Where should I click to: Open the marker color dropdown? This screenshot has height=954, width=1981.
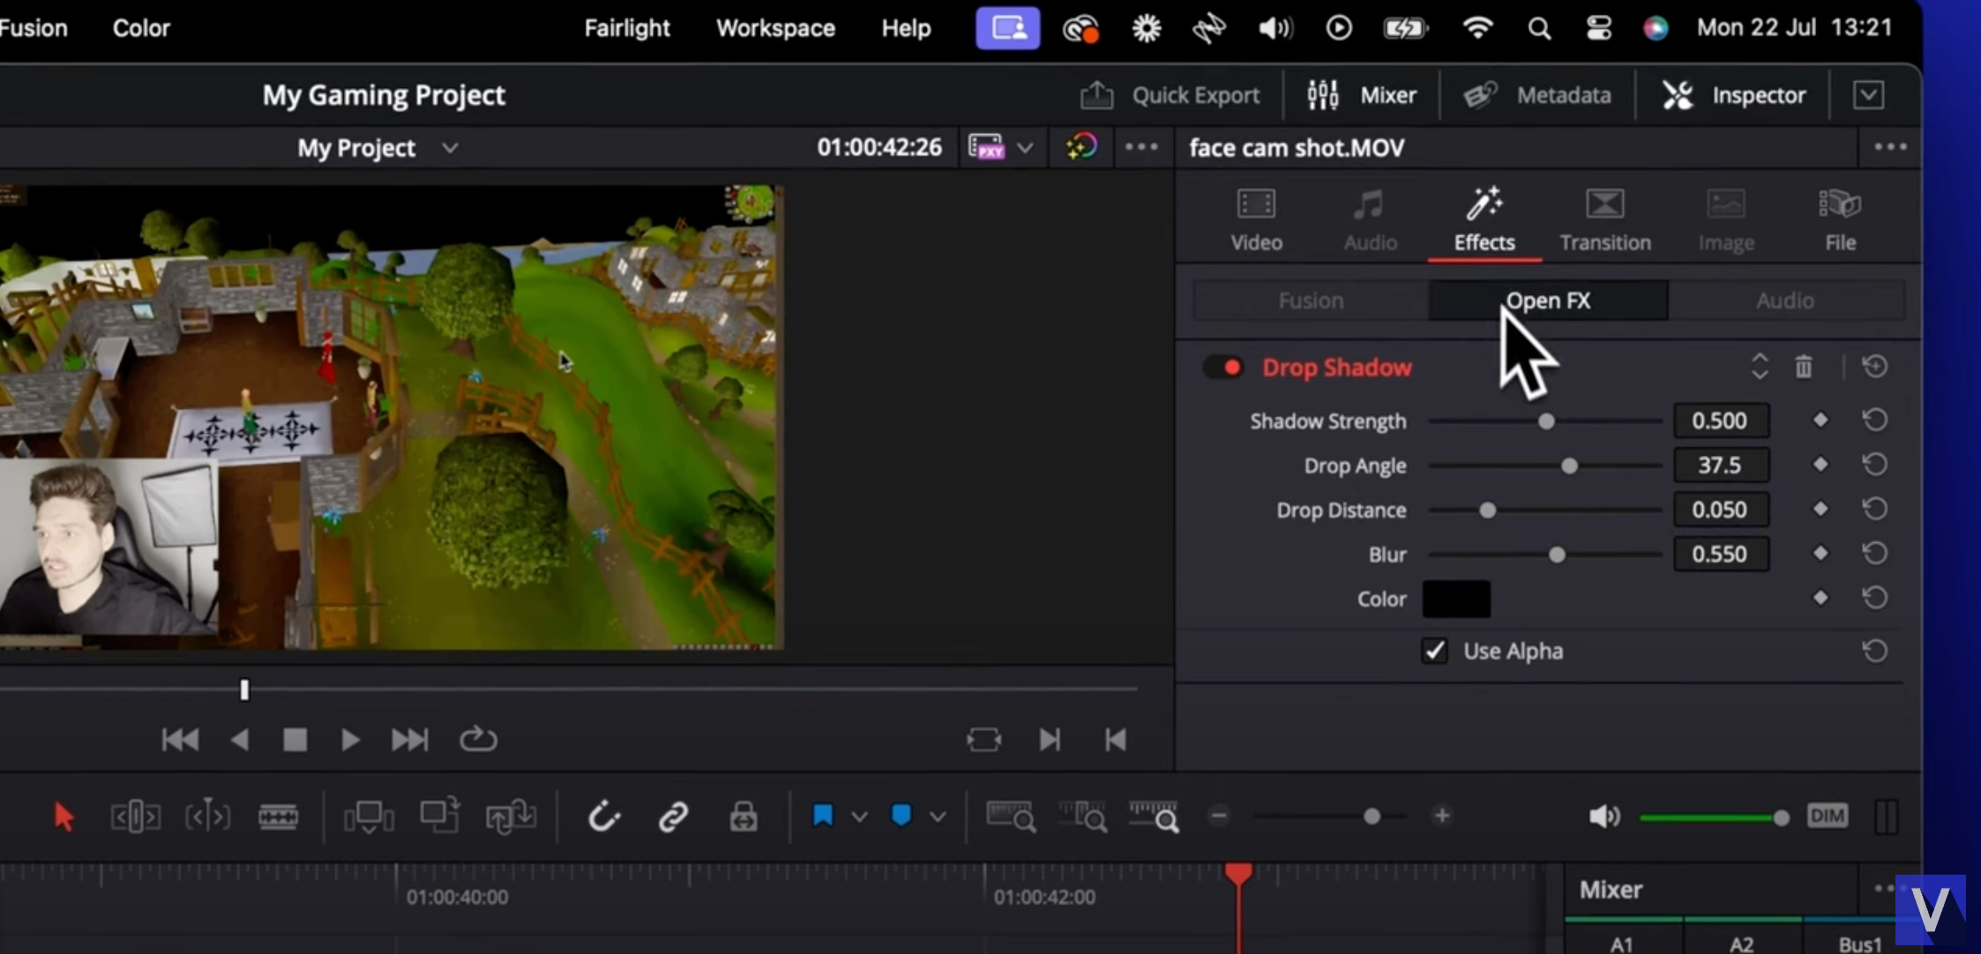pyautogui.click(x=938, y=816)
